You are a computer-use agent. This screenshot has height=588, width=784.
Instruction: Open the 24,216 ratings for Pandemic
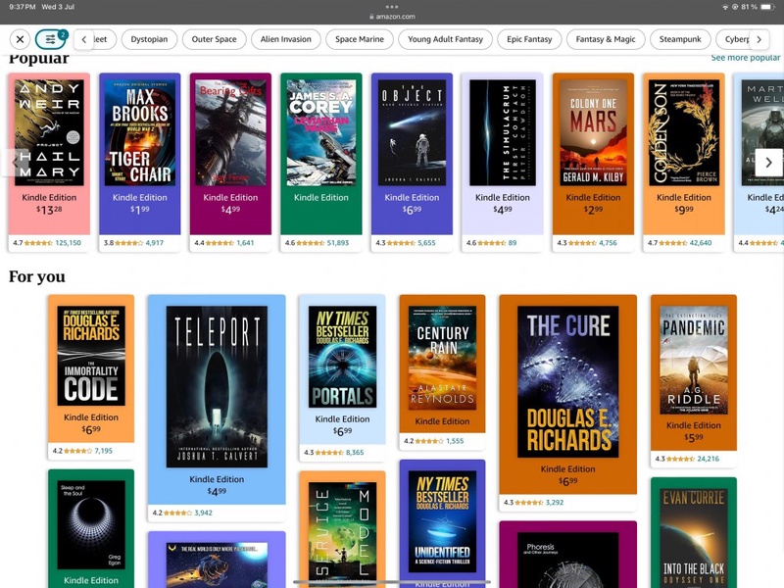click(708, 459)
